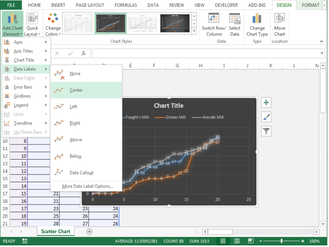The width and height of the screenshot is (329, 247).
Task: Open the Change Colors palette
Action: point(53,24)
